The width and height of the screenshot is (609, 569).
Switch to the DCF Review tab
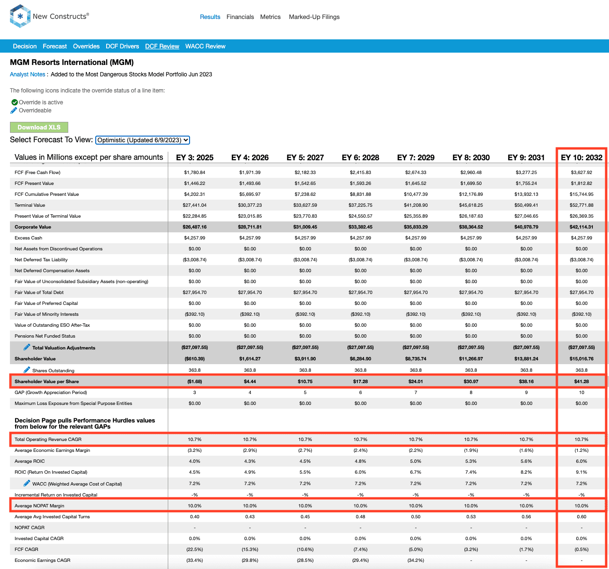pyautogui.click(x=162, y=46)
